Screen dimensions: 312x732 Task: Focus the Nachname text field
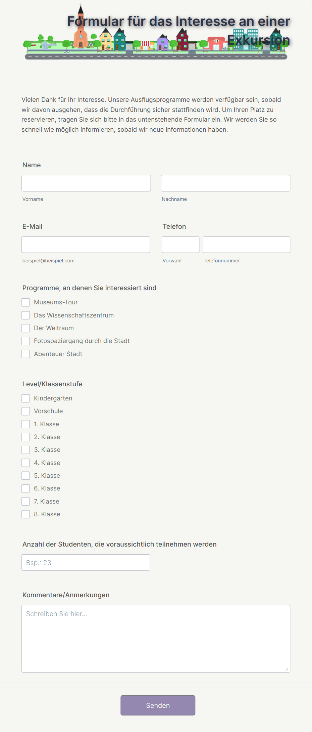(x=225, y=183)
